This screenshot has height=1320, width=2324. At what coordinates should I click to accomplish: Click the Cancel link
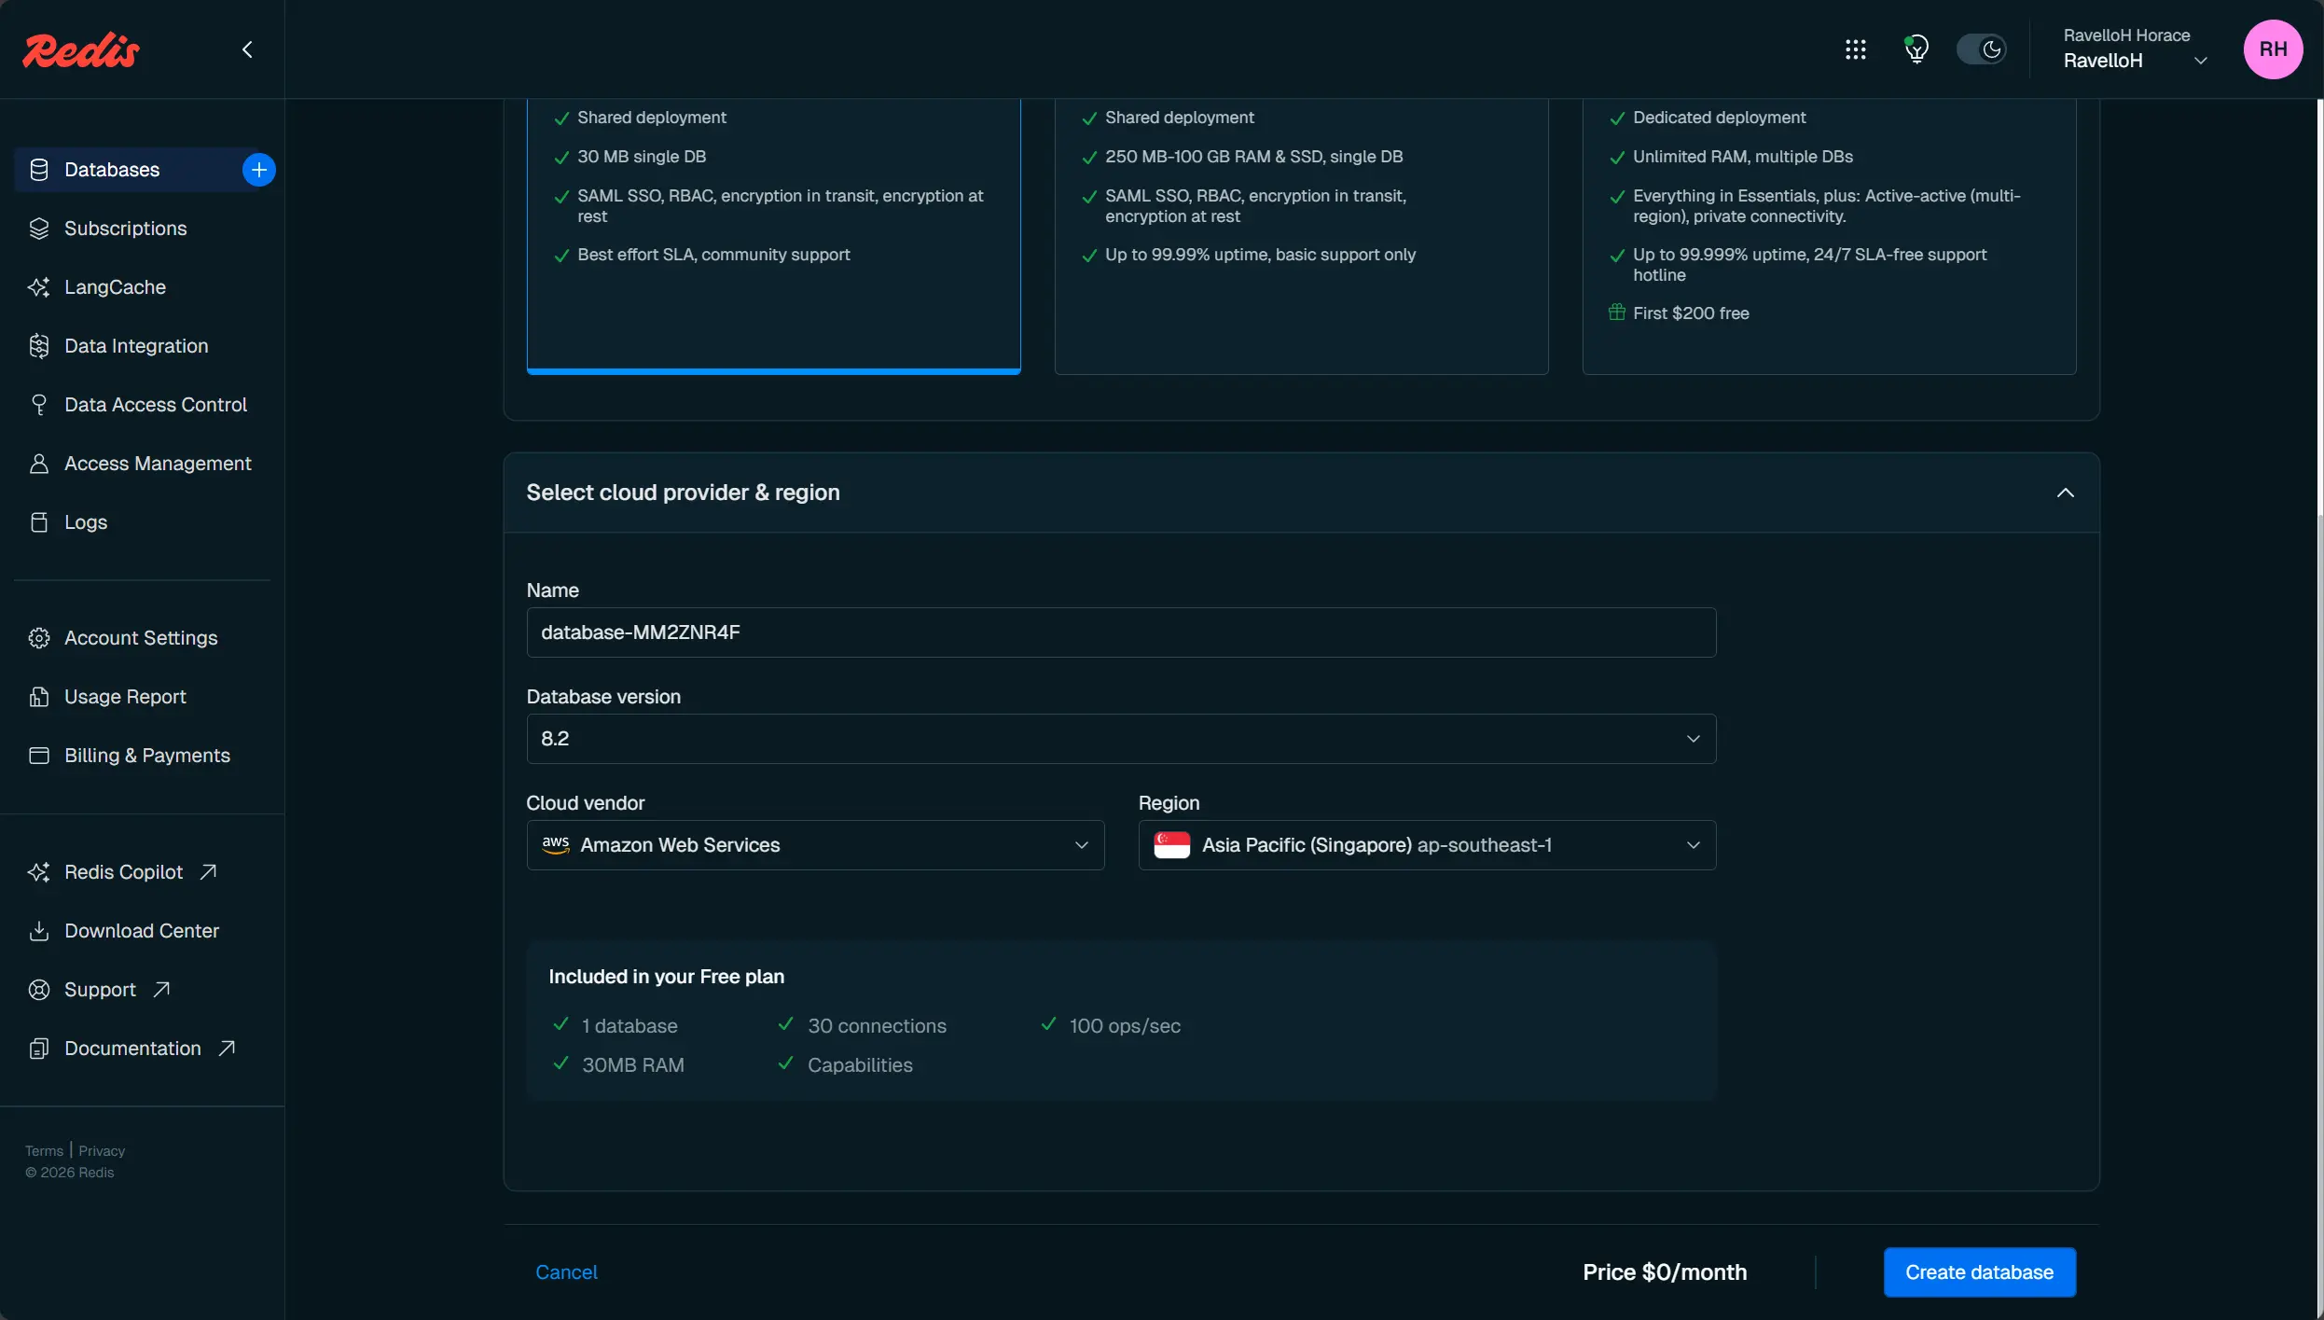click(x=566, y=1272)
